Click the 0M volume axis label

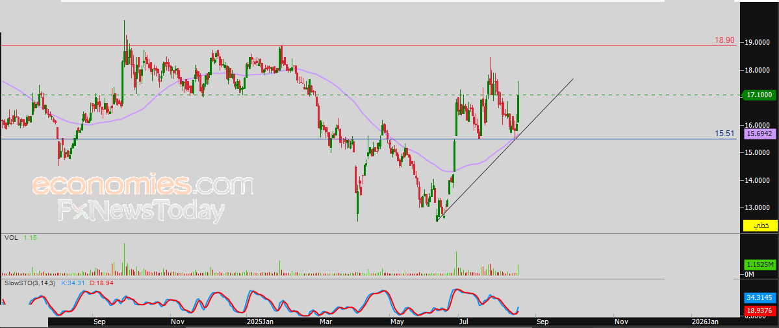[749, 274]
